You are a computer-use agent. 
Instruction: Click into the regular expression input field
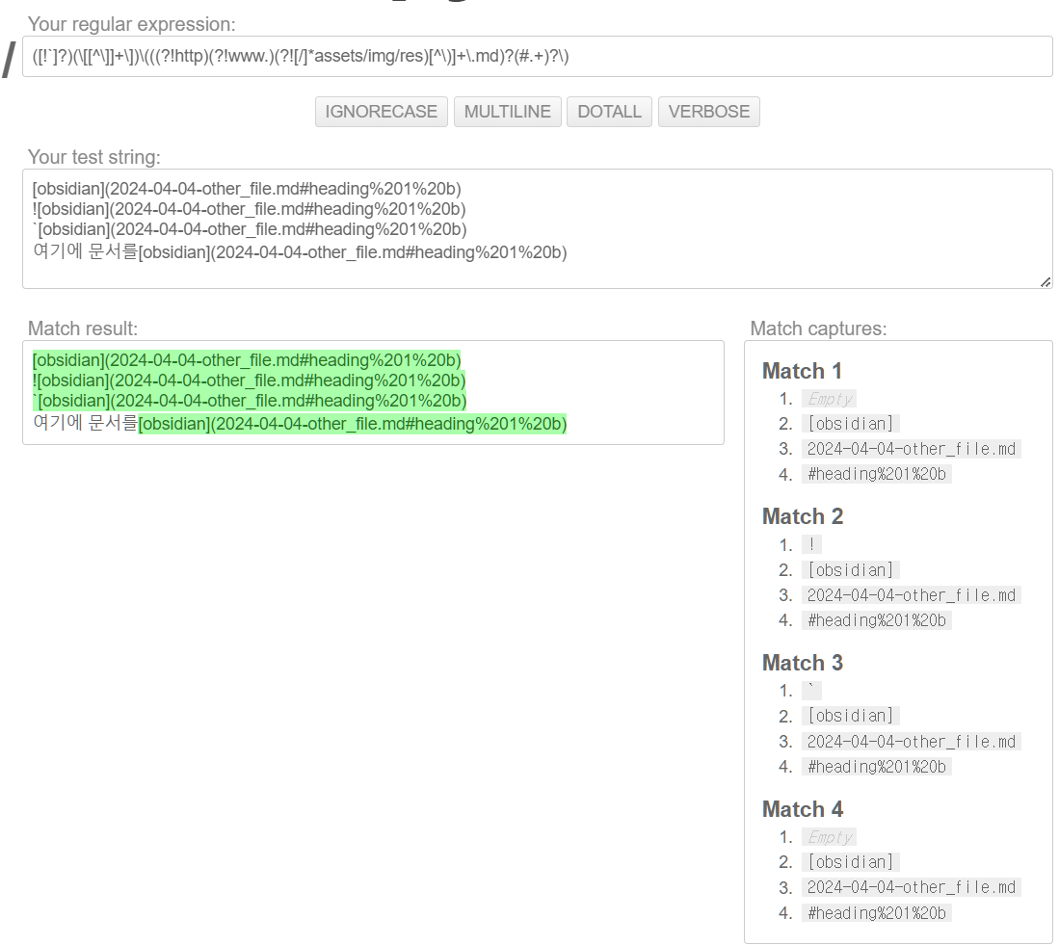(x=537, y=56)
